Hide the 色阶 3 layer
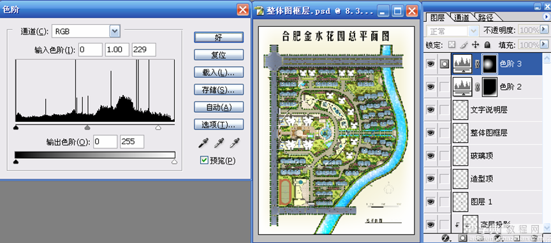The height and width of the screenshot is (243, 551). (x=430, y=64)
